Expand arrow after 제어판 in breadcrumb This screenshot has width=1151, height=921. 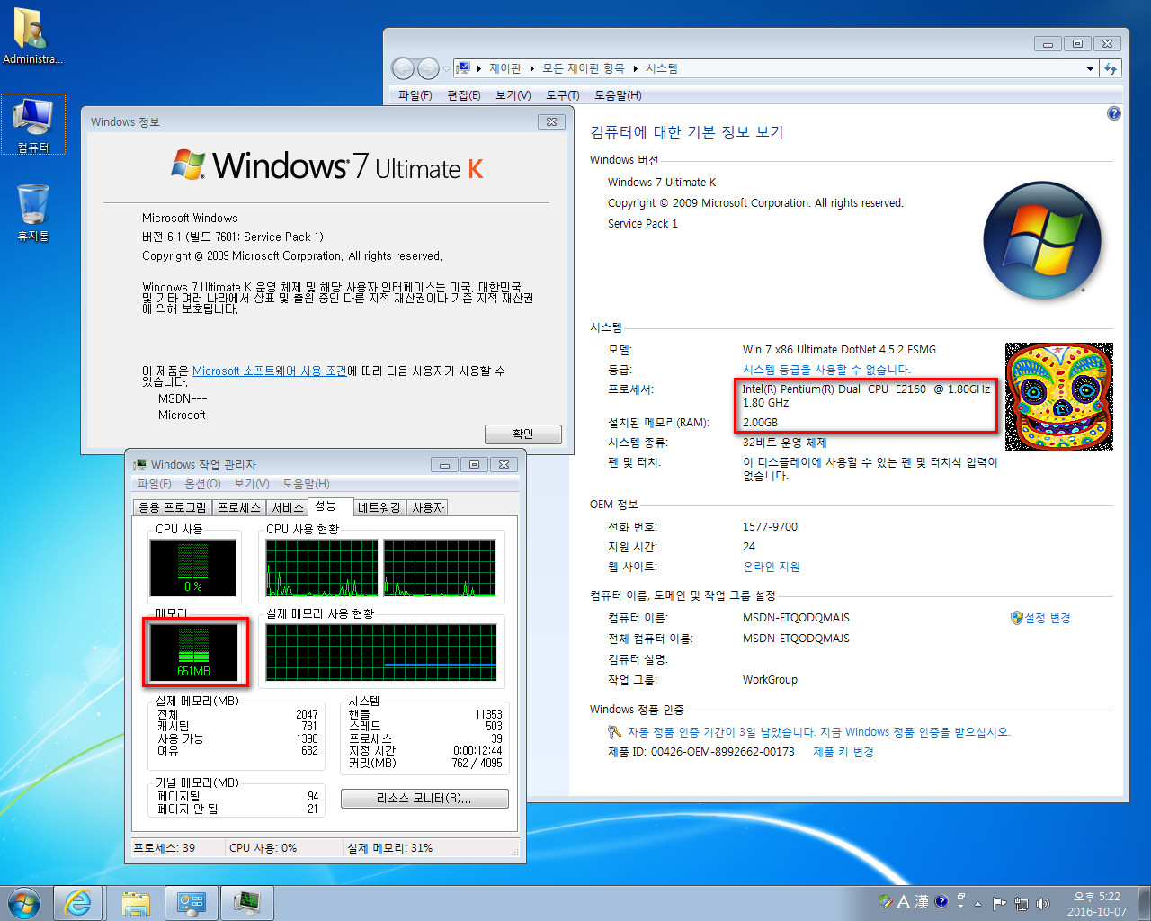coord(532,68)
